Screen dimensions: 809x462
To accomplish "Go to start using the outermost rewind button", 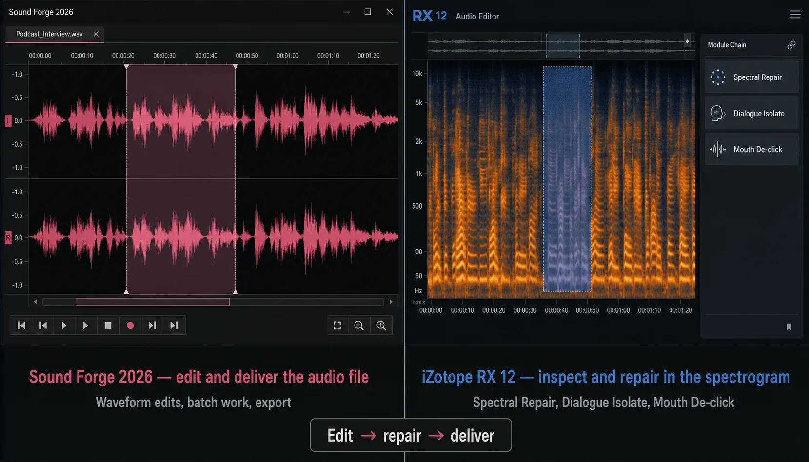I will [21, 326].
